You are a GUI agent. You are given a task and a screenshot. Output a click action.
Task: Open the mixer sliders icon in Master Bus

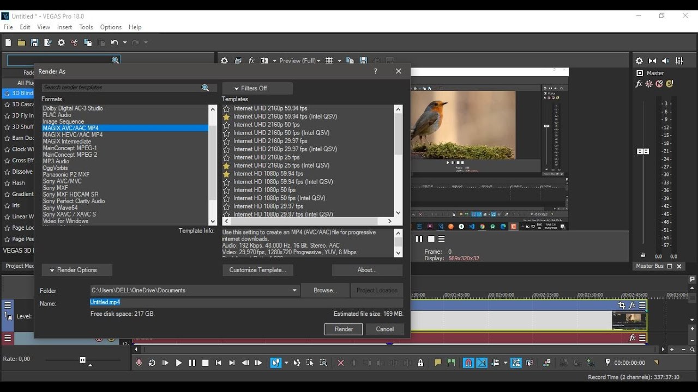point(679,61)
